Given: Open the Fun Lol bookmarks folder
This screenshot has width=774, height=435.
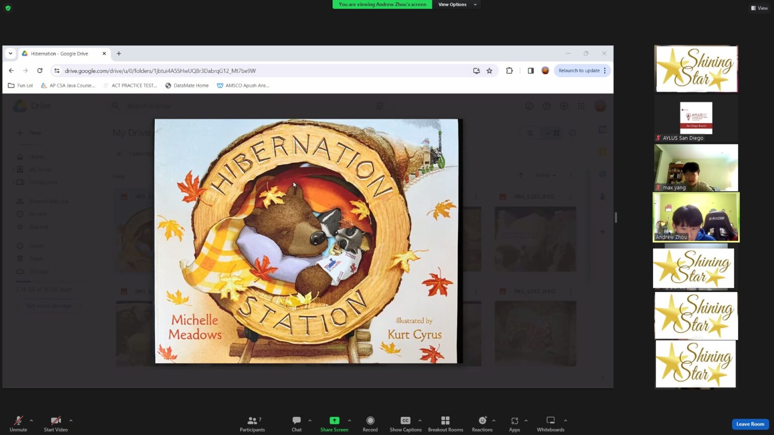Looking at the screenshot, I should (21, 86).
